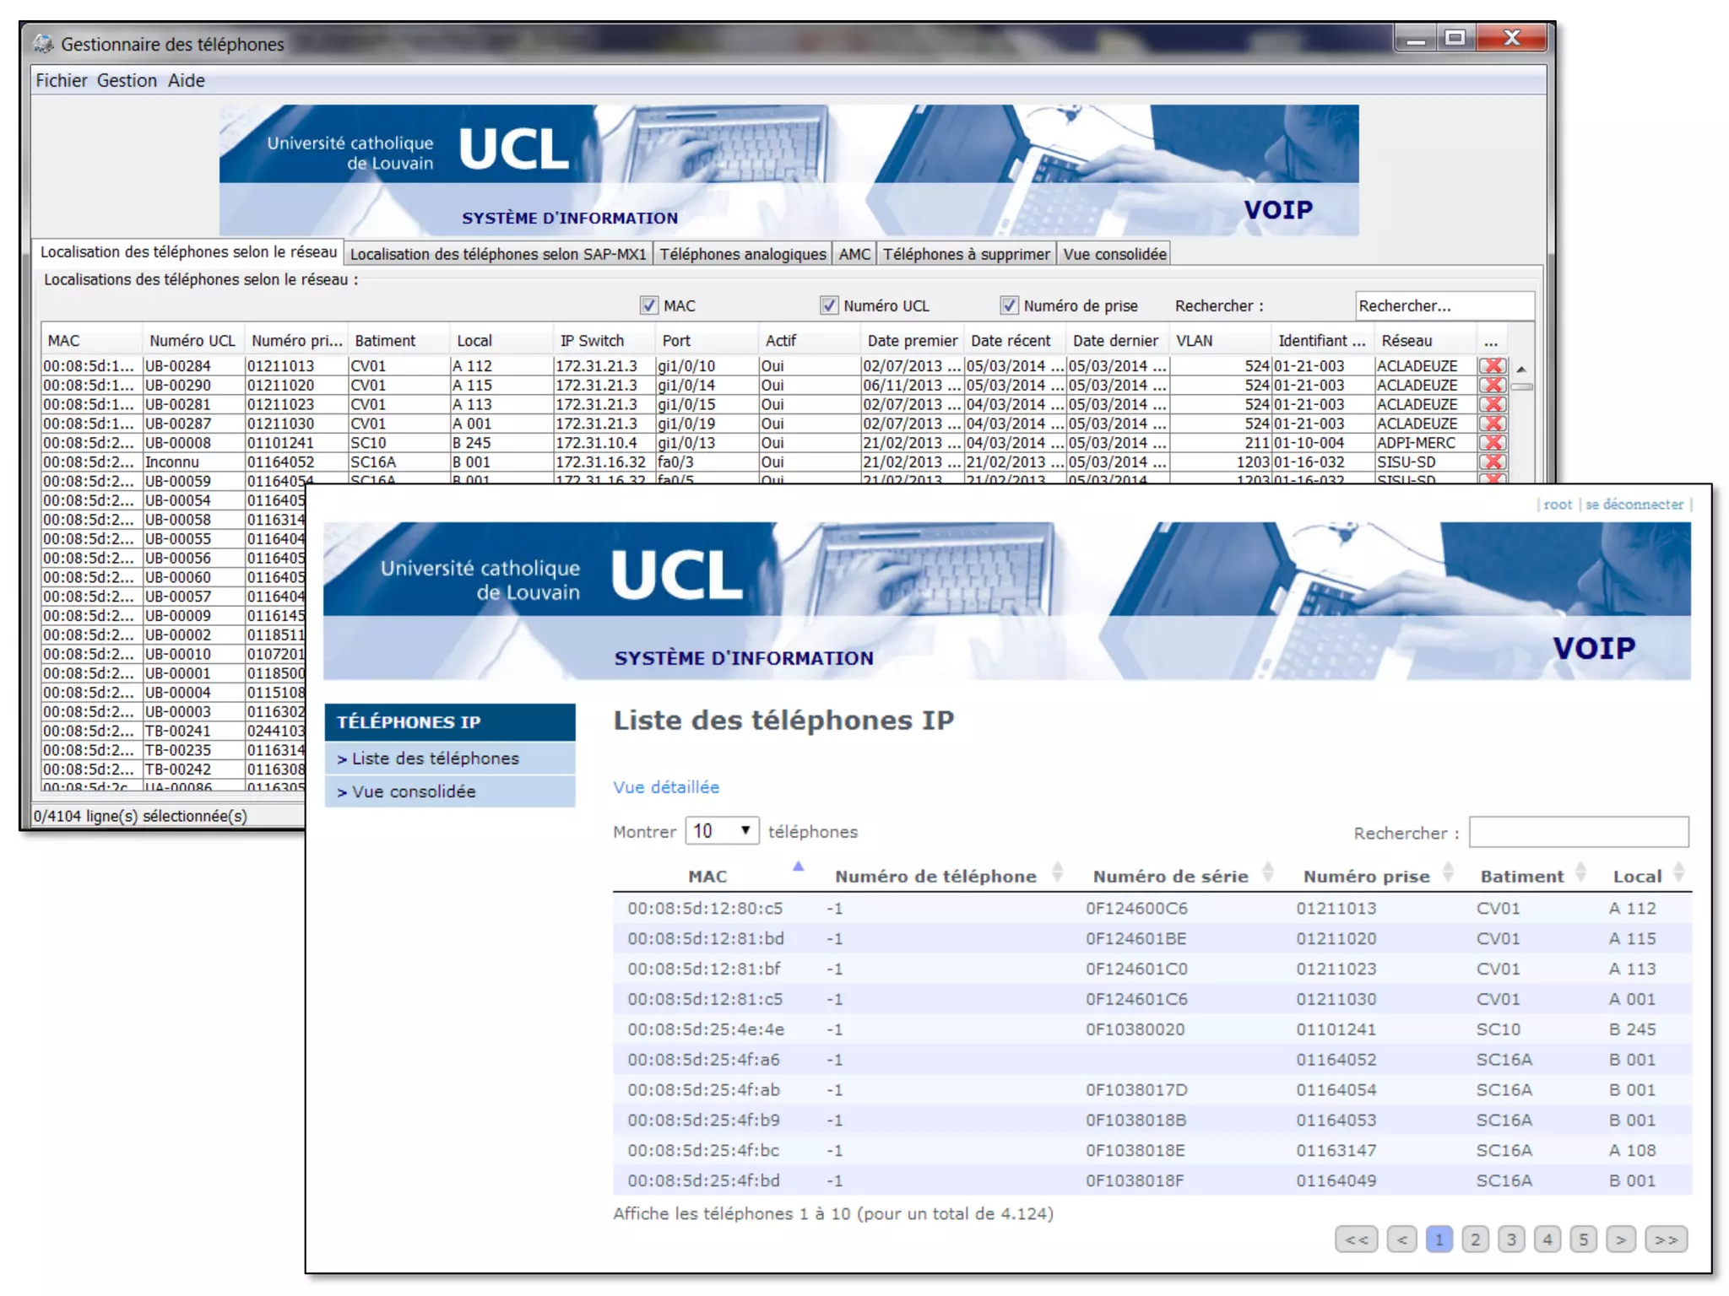
Task: Switch to Téléphones analogiques tab
Action: 742,254
